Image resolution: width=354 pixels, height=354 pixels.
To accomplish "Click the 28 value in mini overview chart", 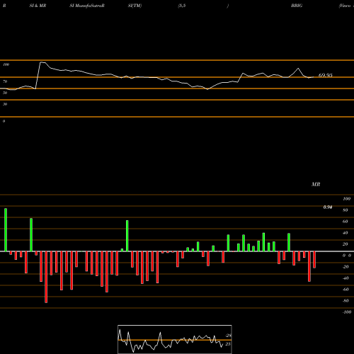I will 229,336.
